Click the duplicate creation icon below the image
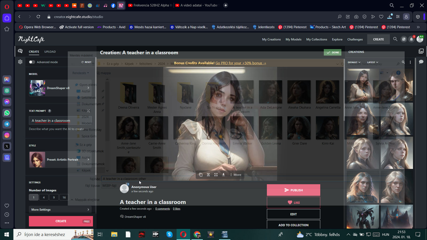 [x=201, y=175]
